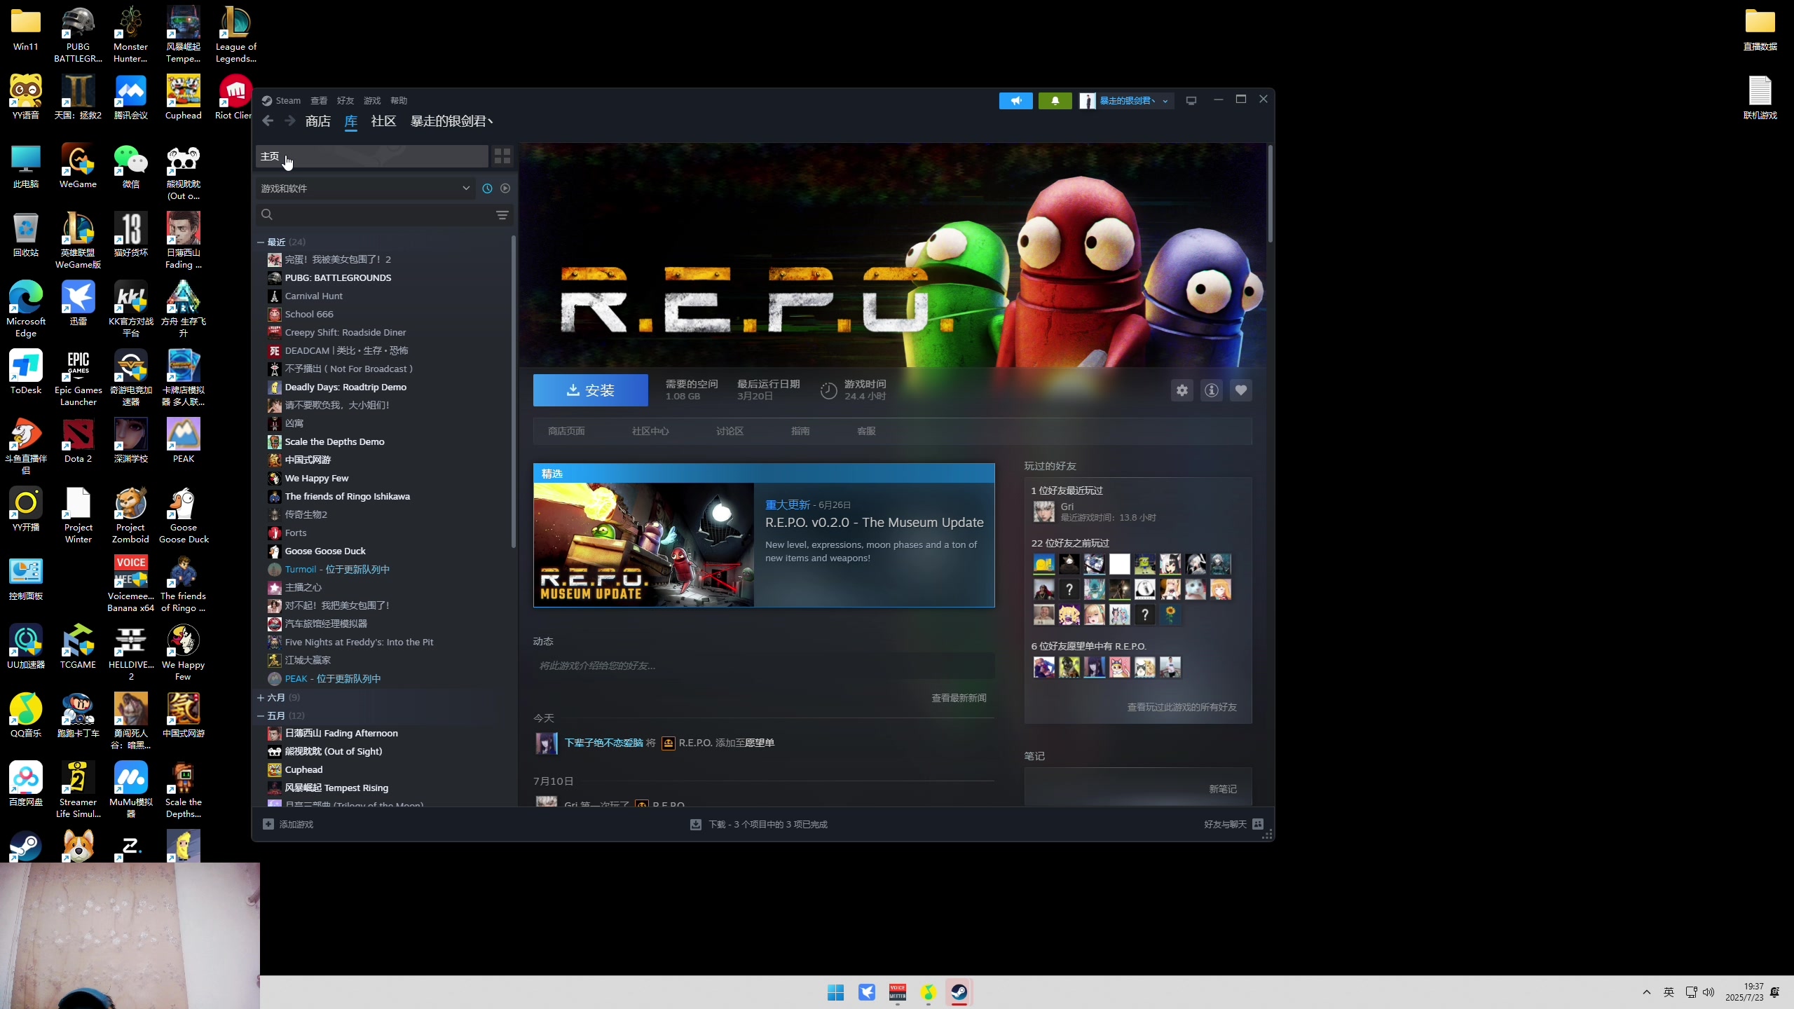
Task: Toggle the ready-to-play filter icon
Action: [505, 188]
